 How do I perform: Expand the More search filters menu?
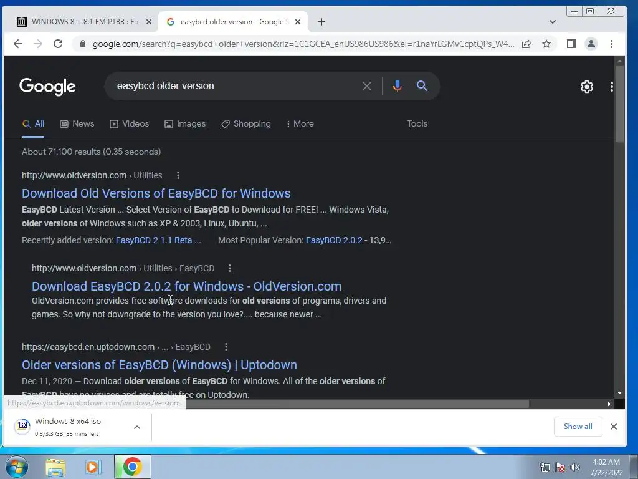pos(300,124)
